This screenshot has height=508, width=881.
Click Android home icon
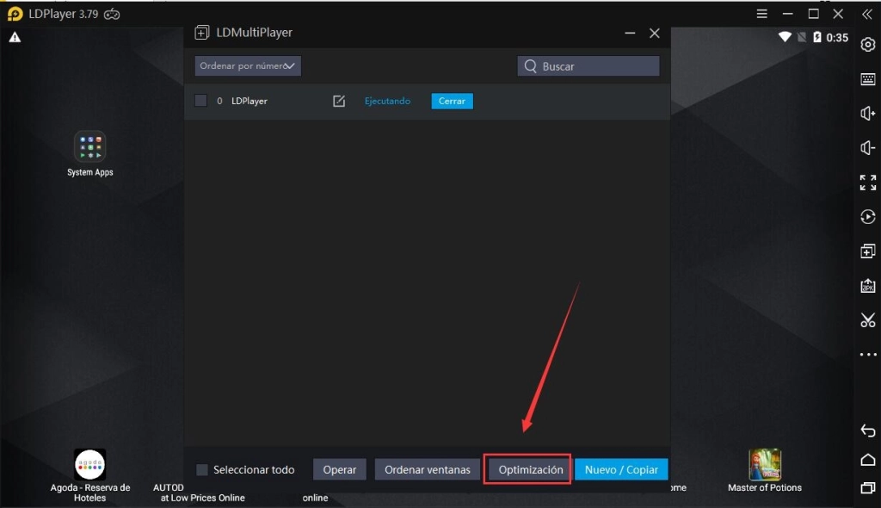pyautogui.click(x=867, y=460)
